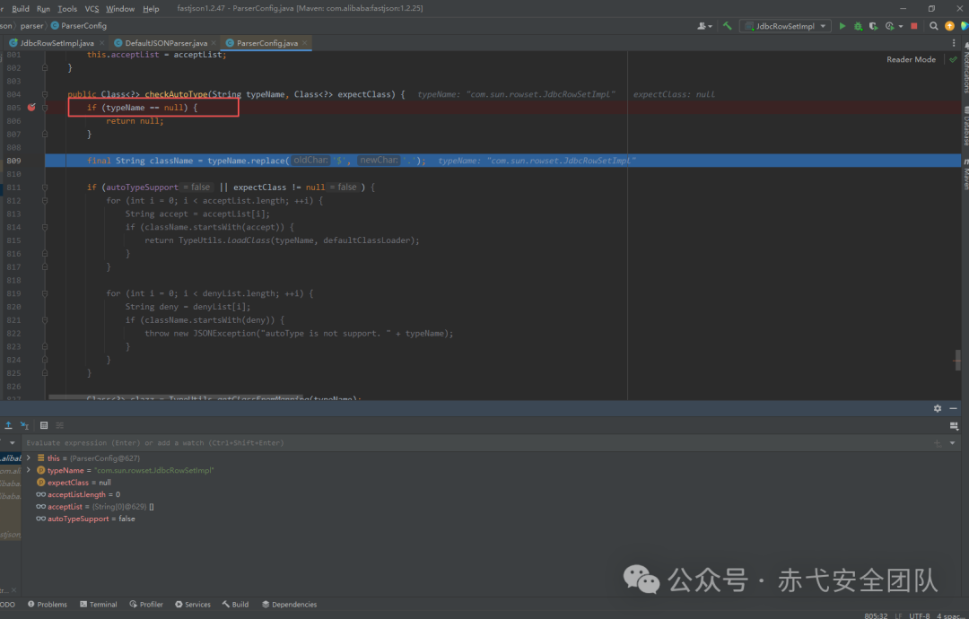Focus the Evaluate expression input field
Screen dimensions: 969x619
(476, 443)
